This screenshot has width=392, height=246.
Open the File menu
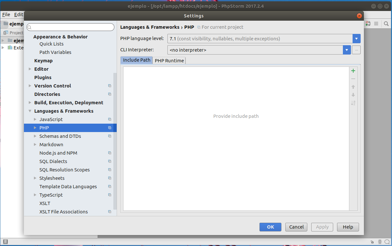tap(6, 15)
